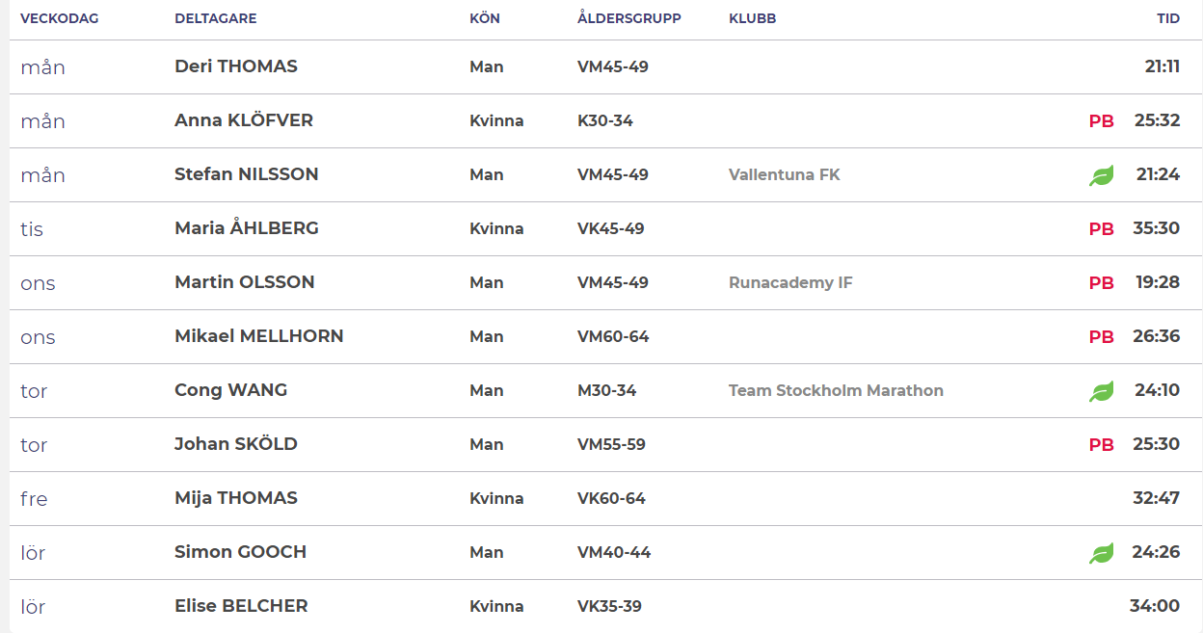Open participant Elise BELCHER
This screenshot has height=633, width=1203.
click(241, 606)
